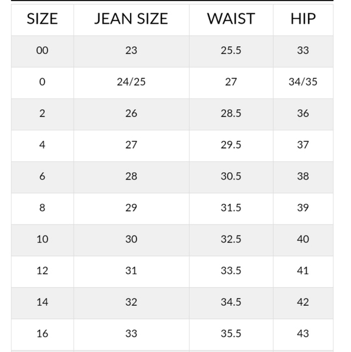Screen dimensions: 351x352
Task: Click the SIZE column header
Action: click(43, 19)
